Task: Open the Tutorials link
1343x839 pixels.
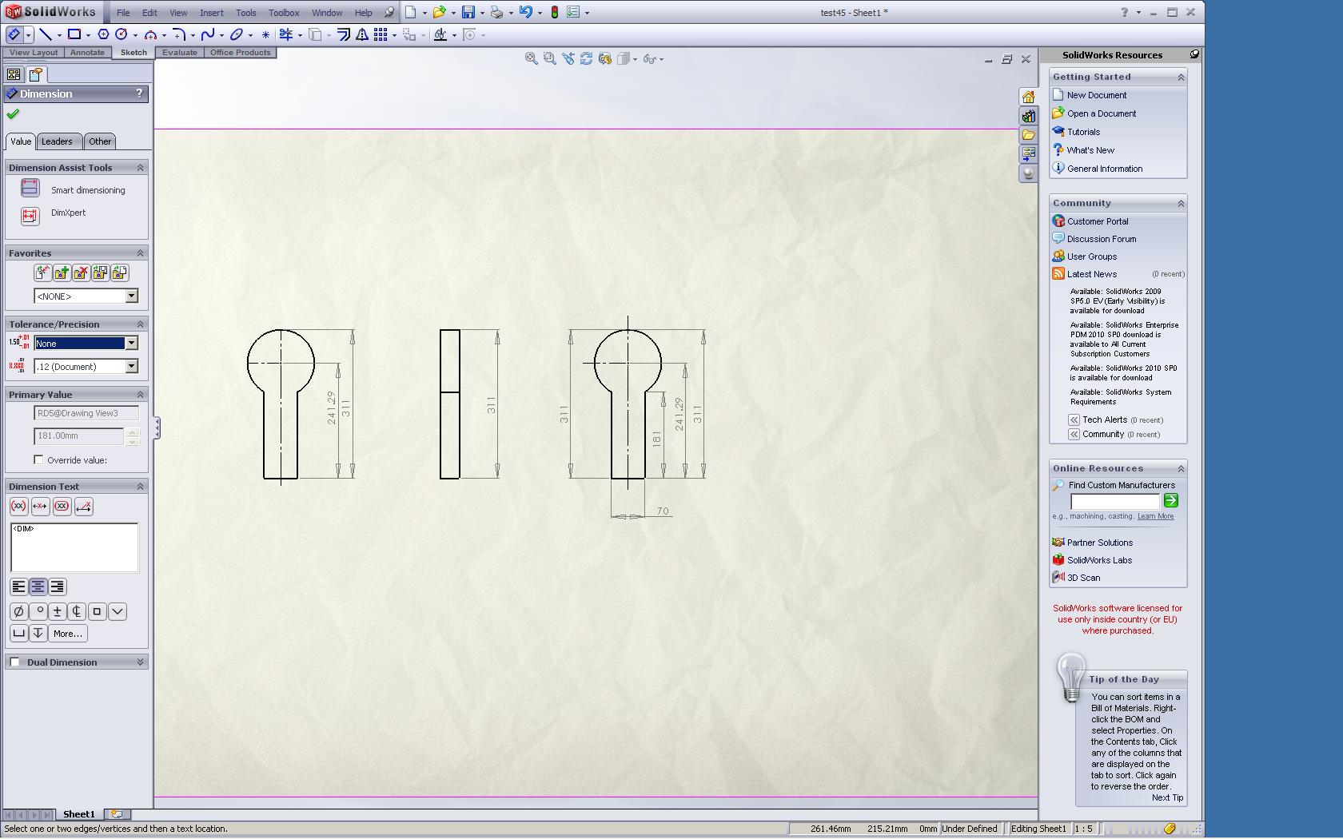Action: click(1083, 132)
